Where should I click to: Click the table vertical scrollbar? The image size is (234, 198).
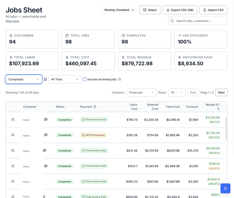[226, 129]
